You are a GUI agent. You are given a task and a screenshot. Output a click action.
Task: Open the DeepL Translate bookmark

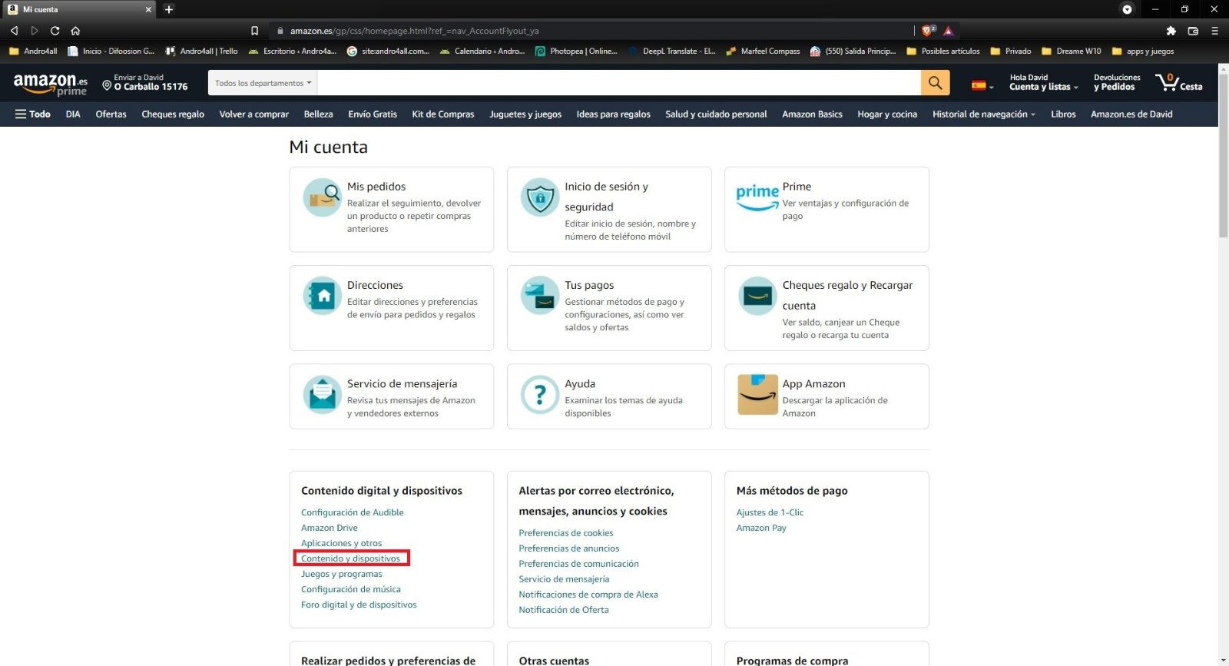pos(671,51)
